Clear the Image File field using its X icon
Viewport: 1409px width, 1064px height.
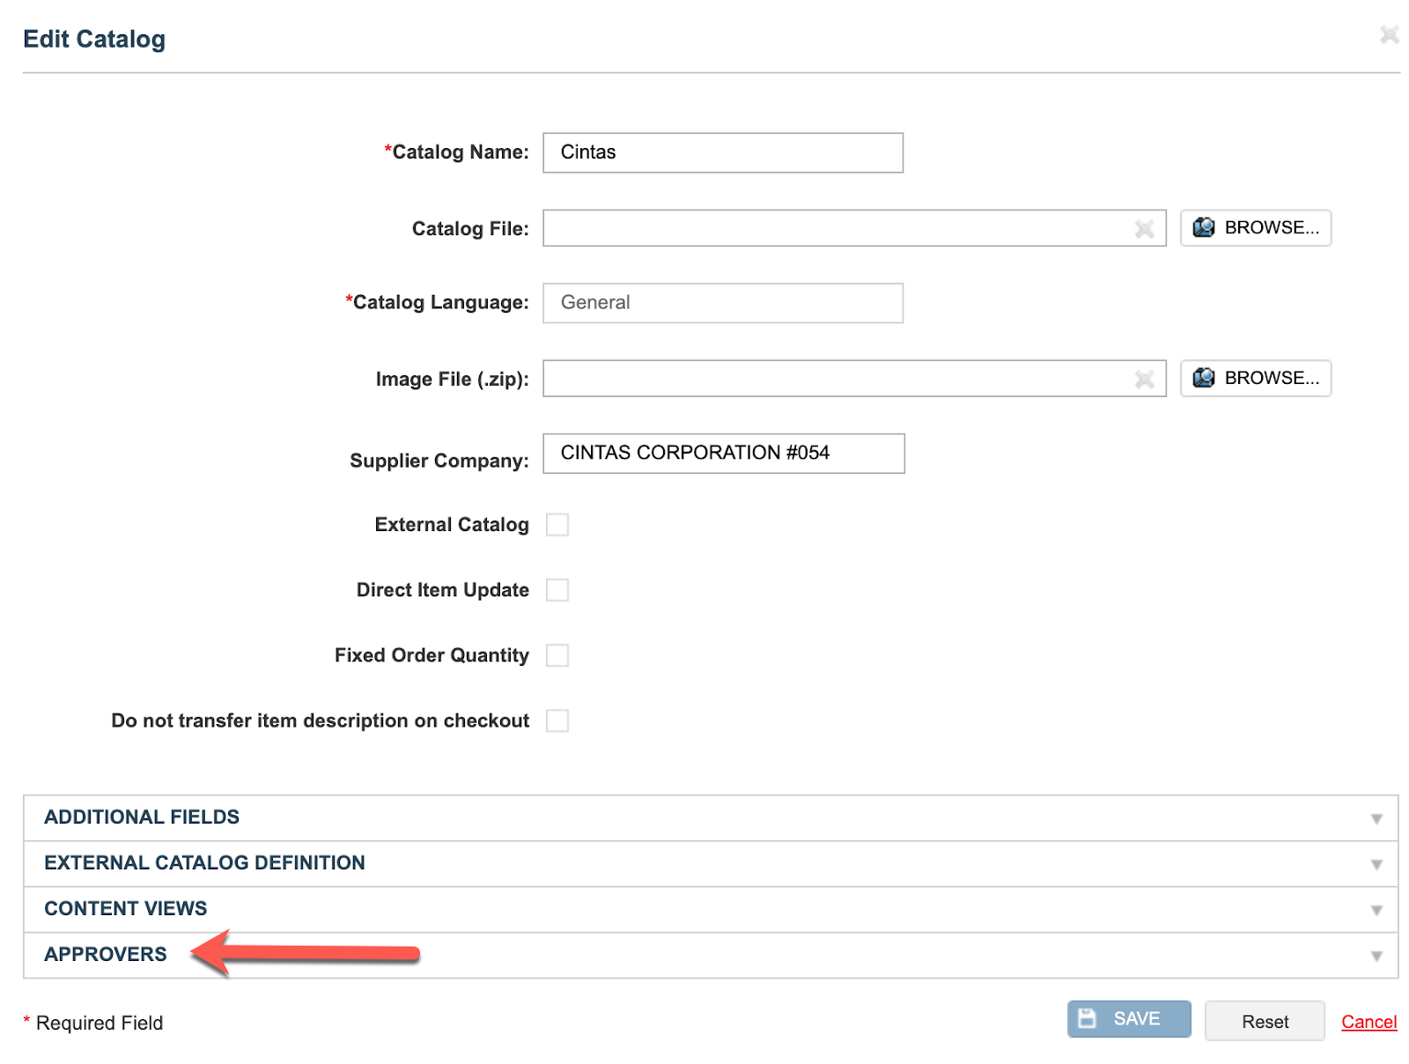pyautogui.click(x=1145, y=379)
